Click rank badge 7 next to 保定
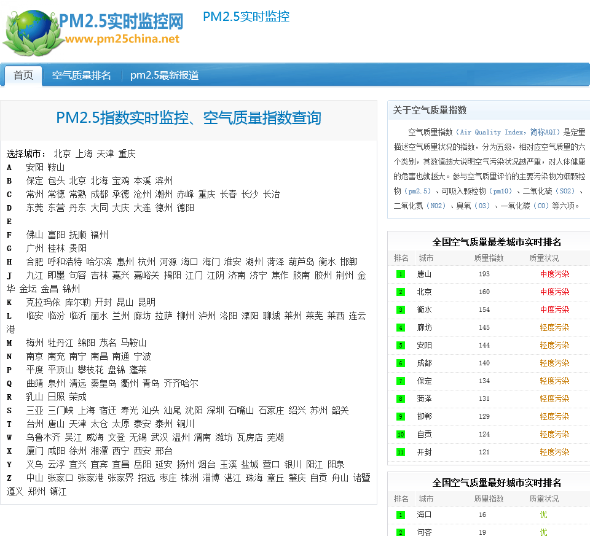 401,381
